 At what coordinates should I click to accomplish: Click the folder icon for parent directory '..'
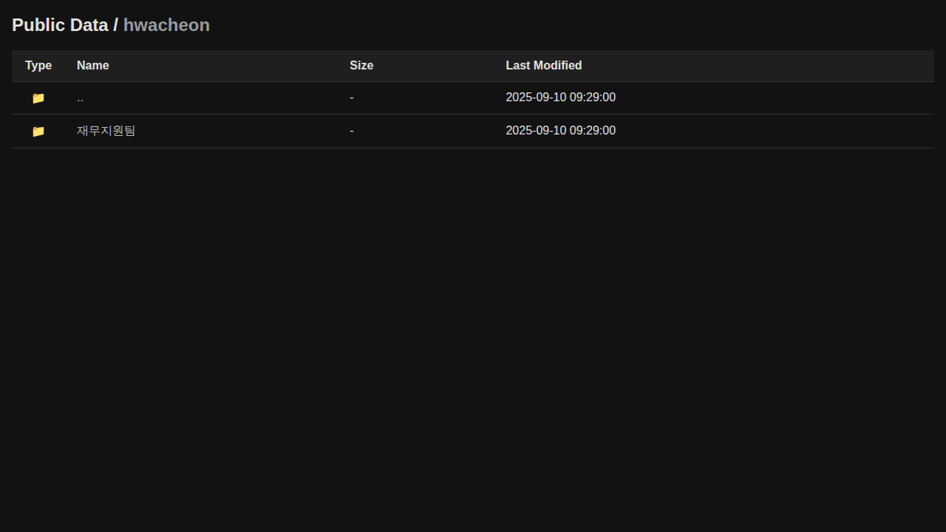click(38, 98)
